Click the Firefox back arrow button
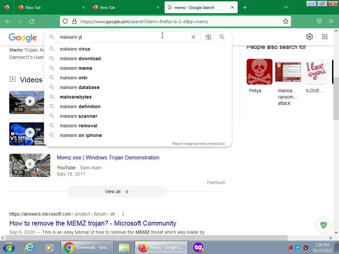Screen dimensions: 339x254 [8, 21]
